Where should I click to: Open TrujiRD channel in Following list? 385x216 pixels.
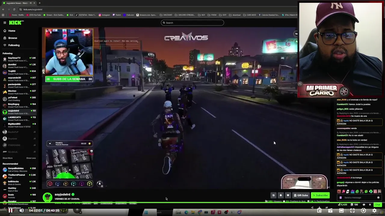[x=19, y=72]
